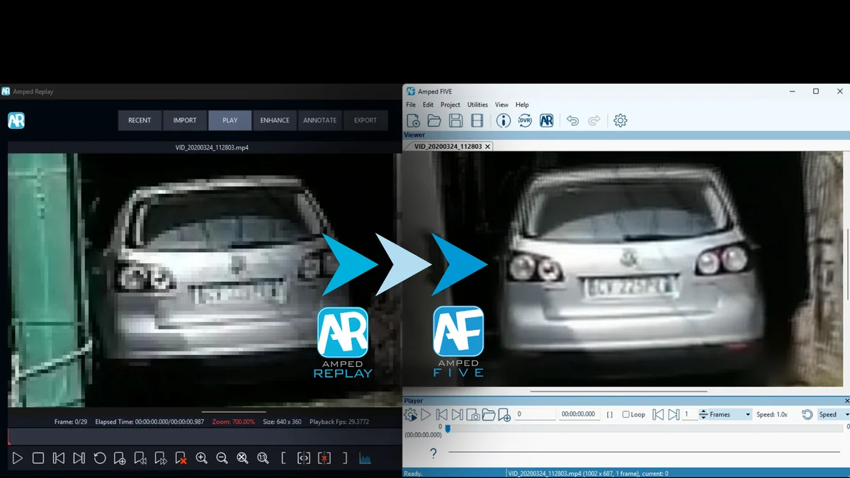
Task: Open the Help menu in Amped FIVE
Action: pyautogui.click(x=522, y=105)
